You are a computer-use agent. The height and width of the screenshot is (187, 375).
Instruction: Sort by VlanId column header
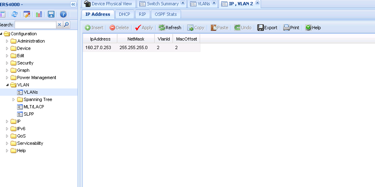click(164, 39)
